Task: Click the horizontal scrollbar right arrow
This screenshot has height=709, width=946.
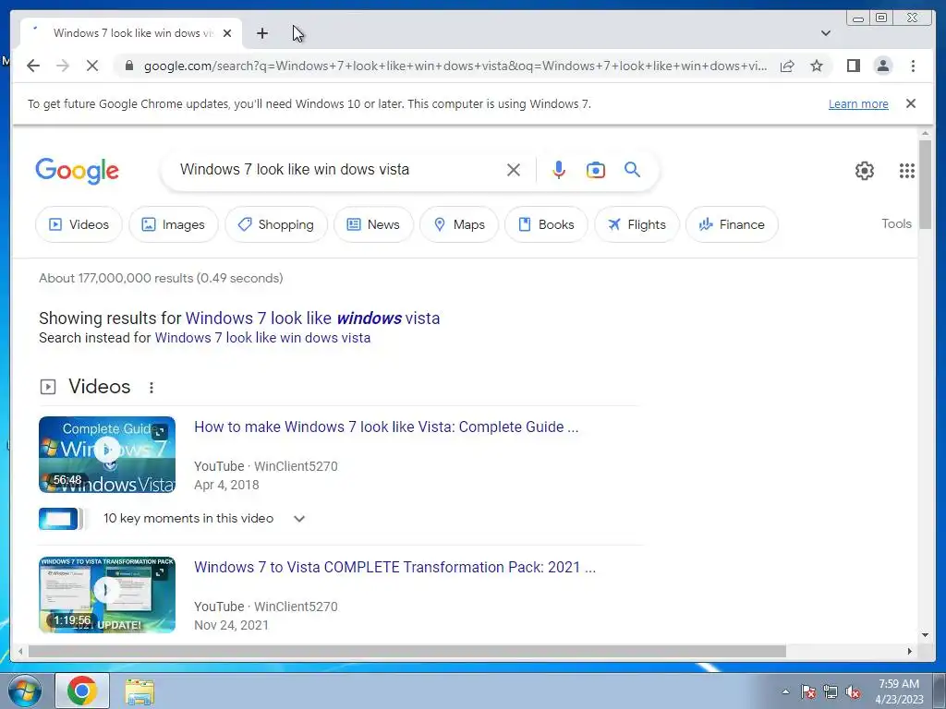Action: [x=910, y=651]
